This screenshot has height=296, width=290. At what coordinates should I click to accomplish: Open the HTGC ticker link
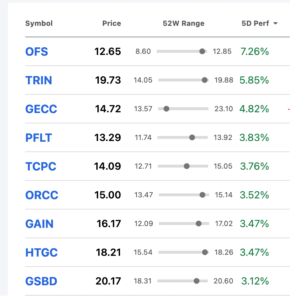coord(41,253)
